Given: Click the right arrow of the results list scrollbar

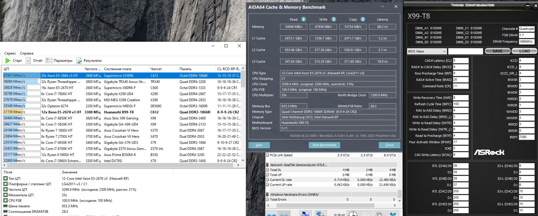Looking at the screenshot, I should 238,165.
